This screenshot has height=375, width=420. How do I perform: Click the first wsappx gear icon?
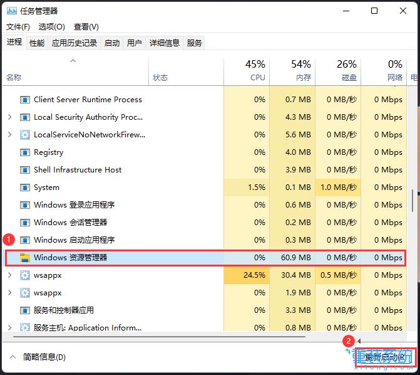pyautogui.click(x=25, y=275)
